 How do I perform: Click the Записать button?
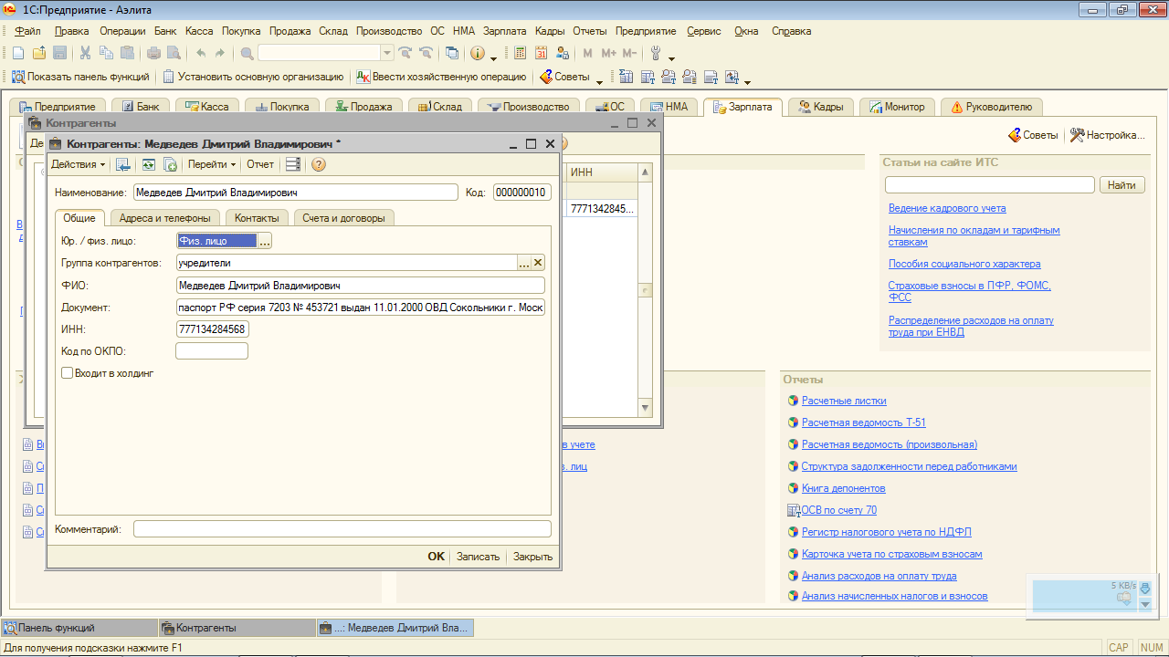point(478,557)
